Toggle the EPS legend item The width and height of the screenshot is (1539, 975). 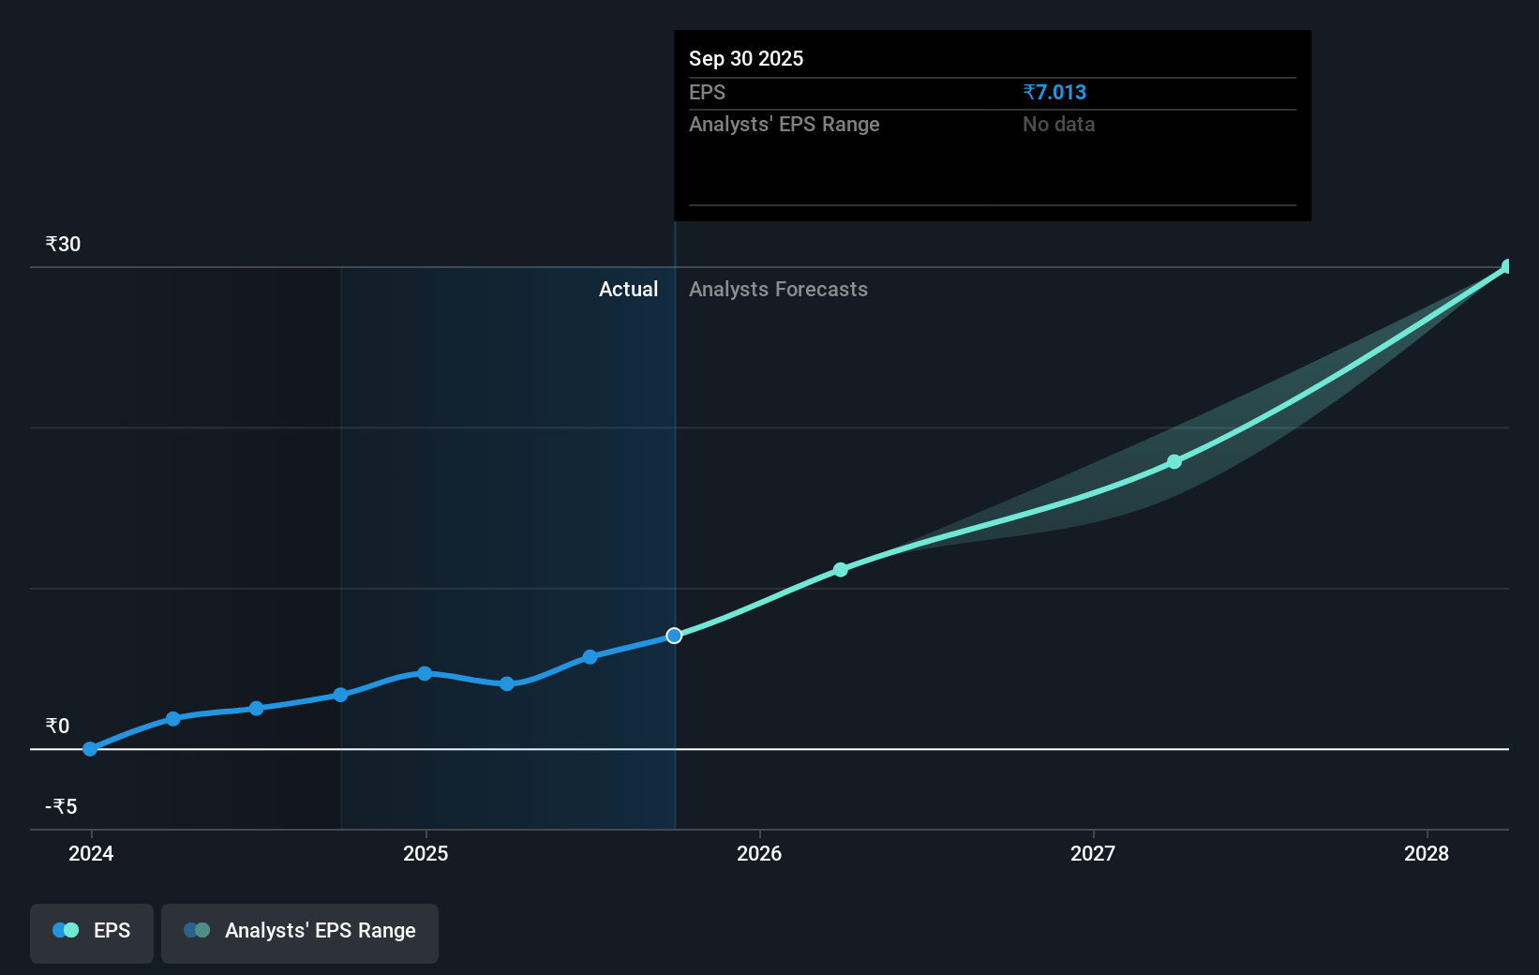click(91, 930)
